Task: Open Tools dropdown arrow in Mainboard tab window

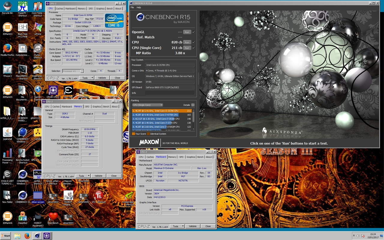Action: [183, 226]
